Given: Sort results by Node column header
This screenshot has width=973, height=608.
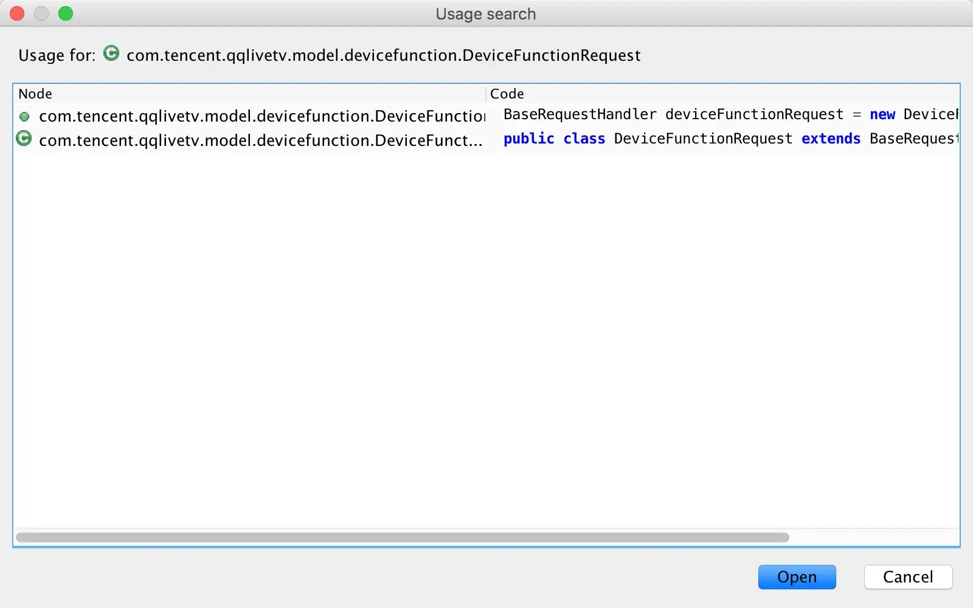Looking at the screenshot, I should [x=249, y=94].
